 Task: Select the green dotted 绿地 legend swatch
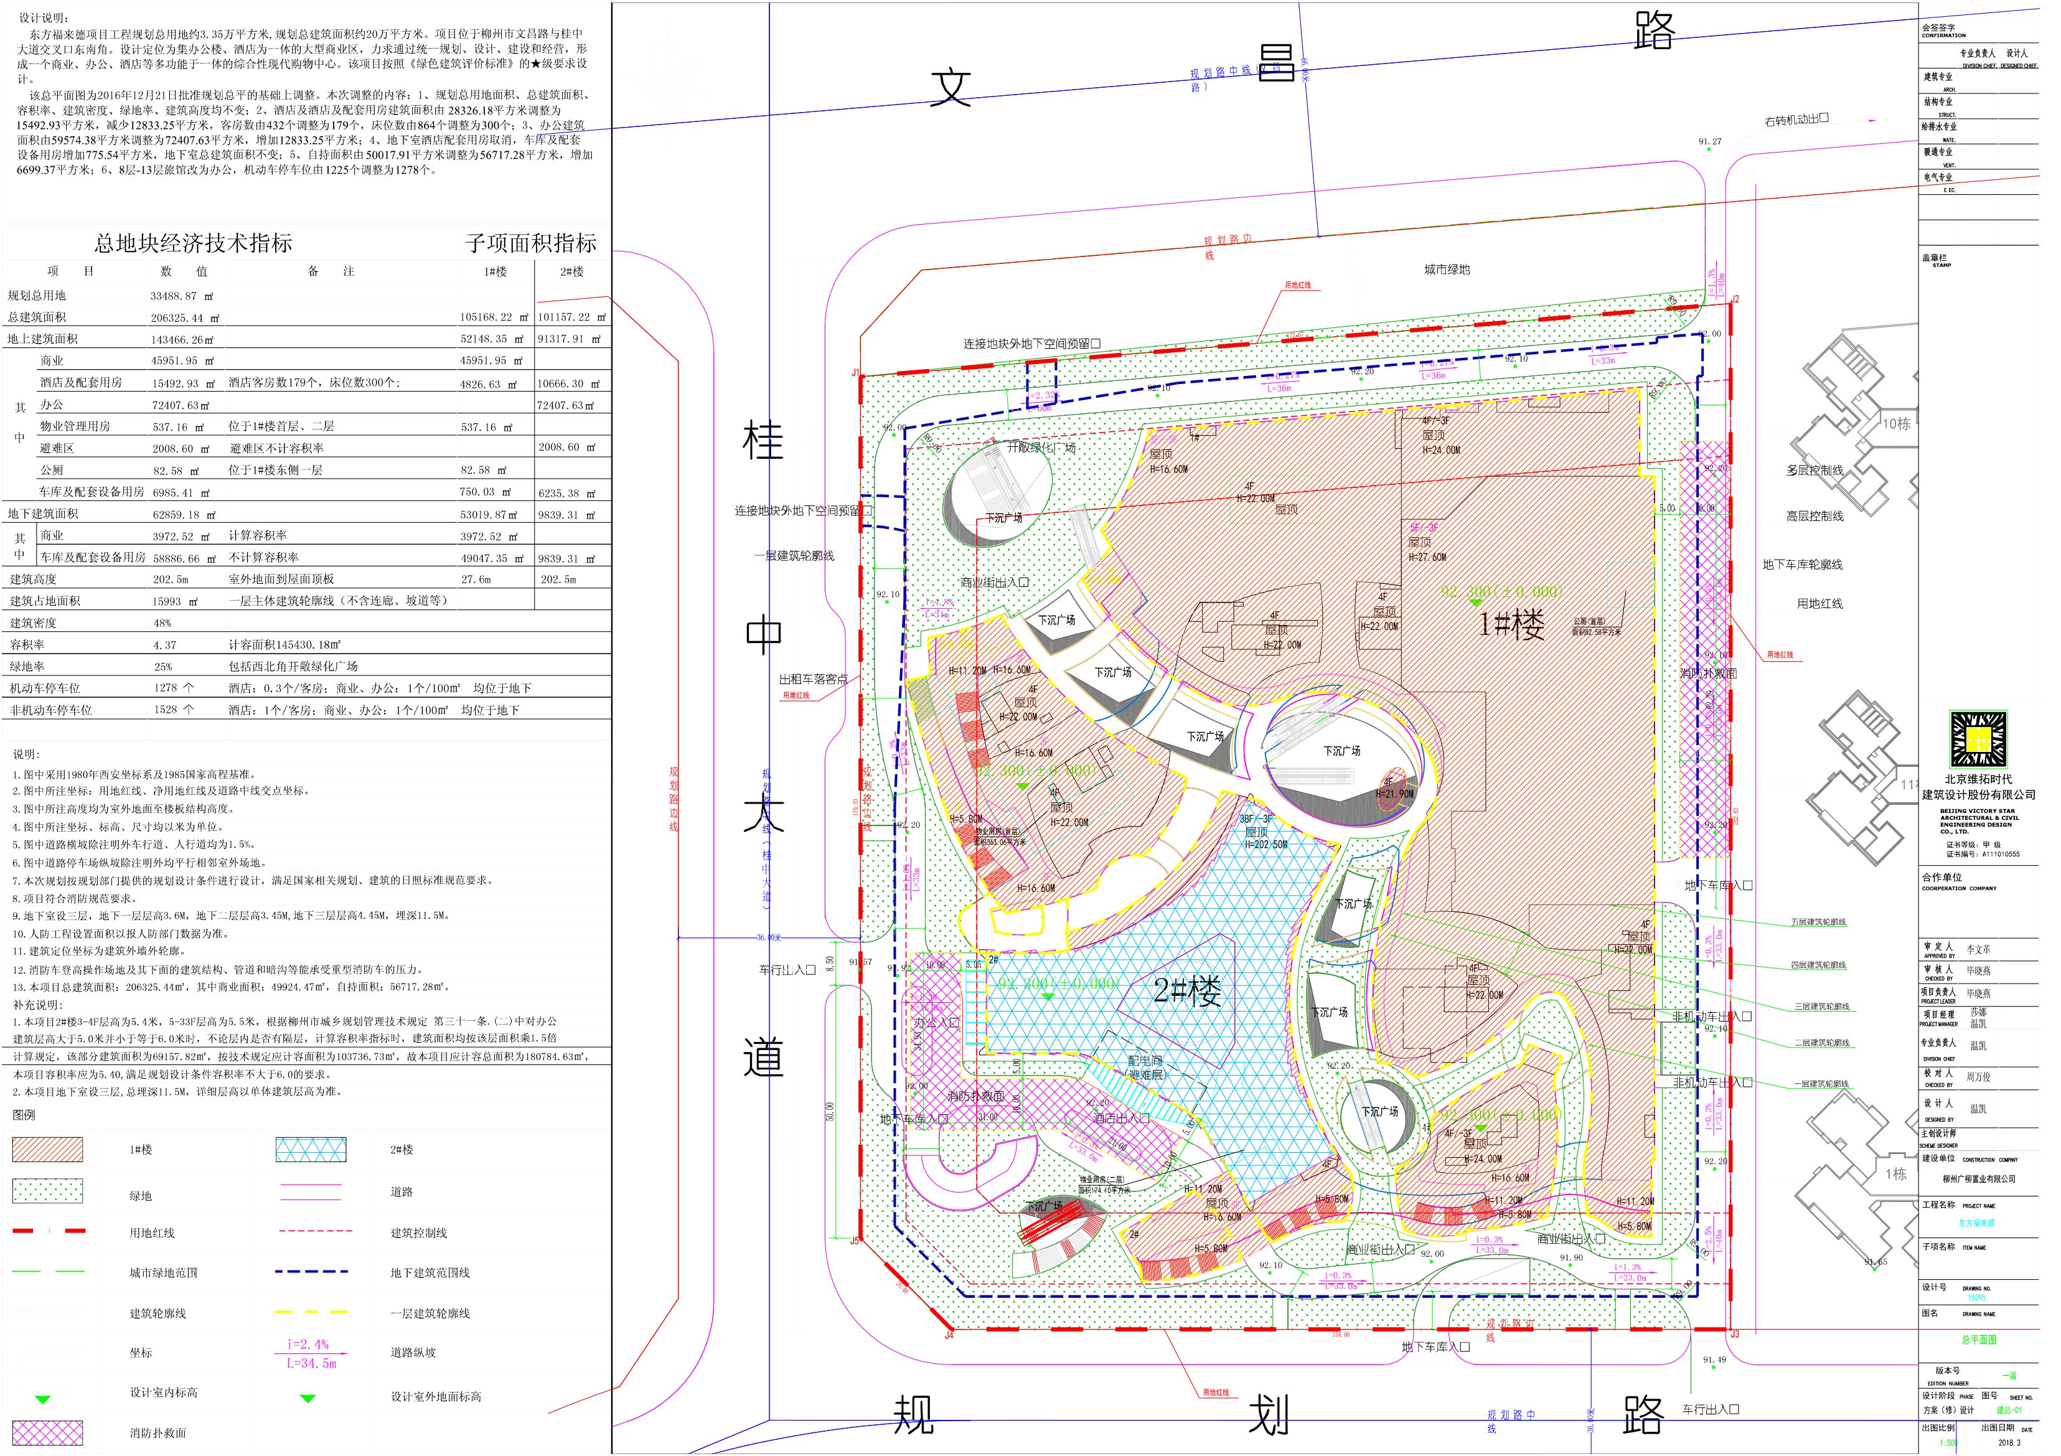(47, 1191)
